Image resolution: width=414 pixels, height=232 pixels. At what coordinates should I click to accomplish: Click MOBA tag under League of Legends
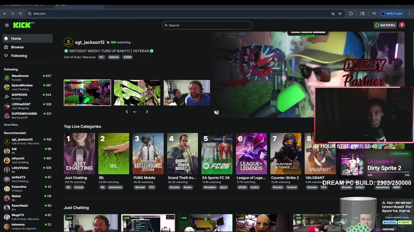pyautogui.click(x=242, y=187)
